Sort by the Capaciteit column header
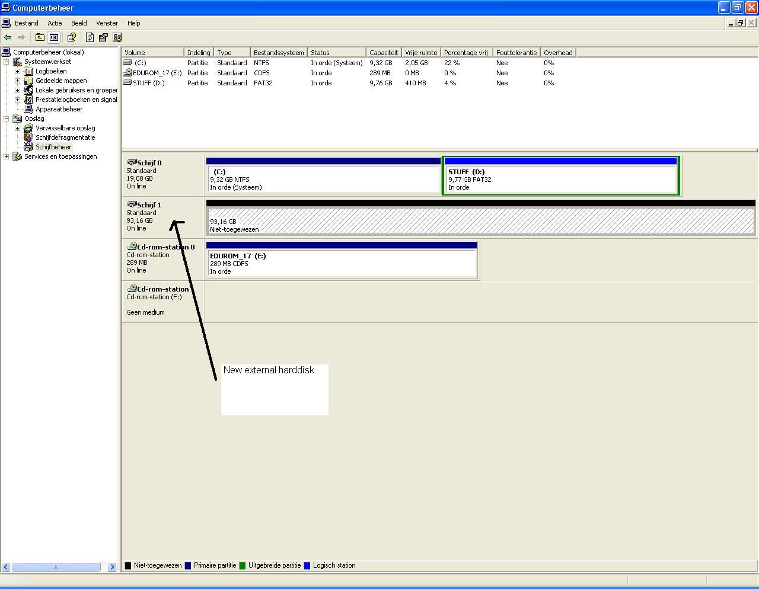 click(384, 52)
